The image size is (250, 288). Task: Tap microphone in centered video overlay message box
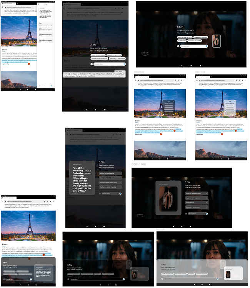207,46
